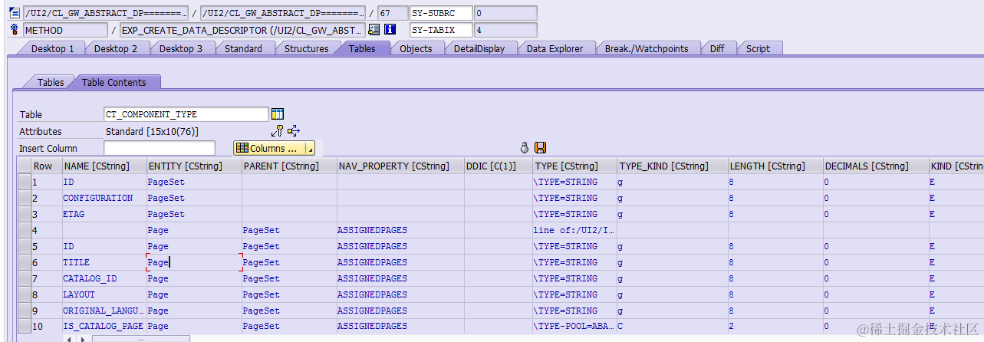Click the ENTITY cell Page in row 6
The width and height of the screenshot is (984, 342).
click(x=194, y=262)
